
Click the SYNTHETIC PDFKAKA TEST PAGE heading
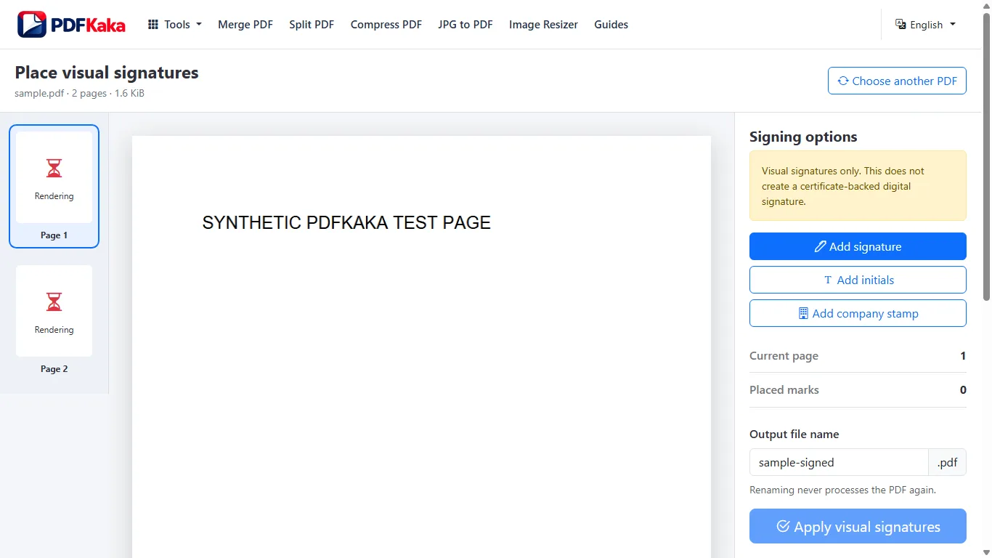tap(346, 223)
